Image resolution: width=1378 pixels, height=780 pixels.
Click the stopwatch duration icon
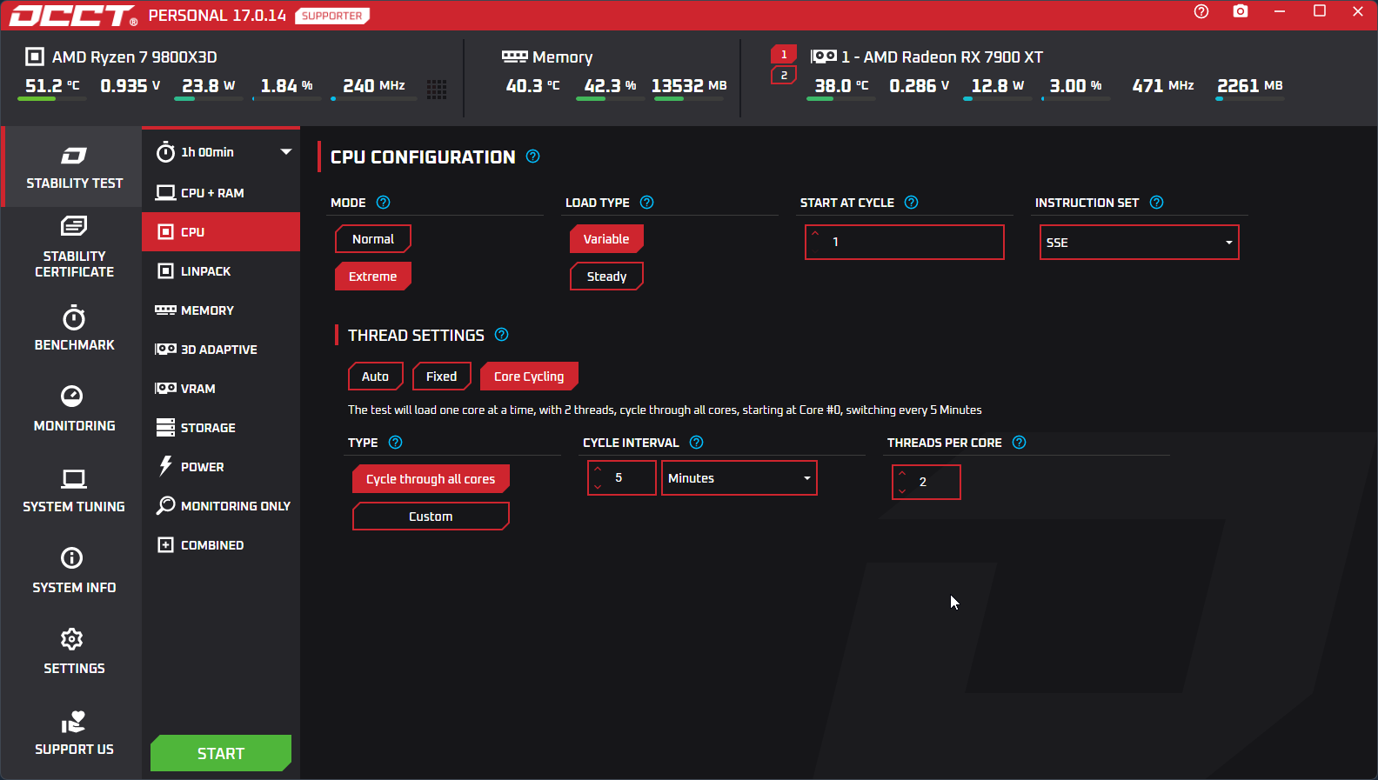(x=165, y=152)
